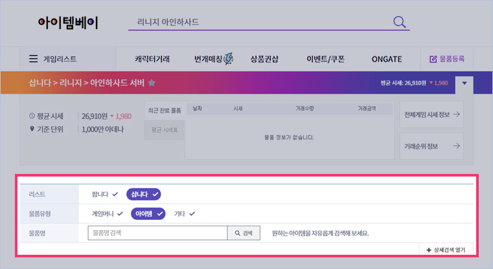Click the 거래수량 column header
This screenshot has width=493, height=269.
[x=304, y=109]
